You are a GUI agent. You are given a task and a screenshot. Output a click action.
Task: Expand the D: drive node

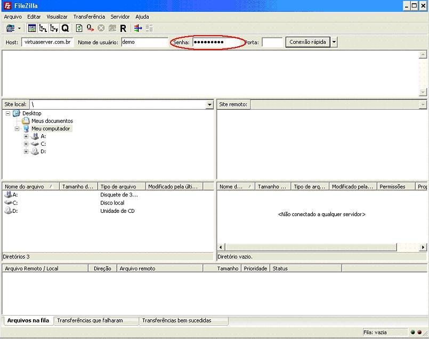point(26,152)
